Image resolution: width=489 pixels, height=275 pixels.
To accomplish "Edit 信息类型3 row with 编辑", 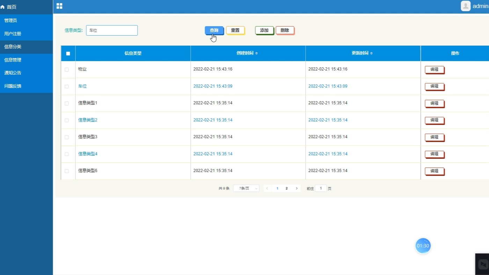I will (435, 137).
